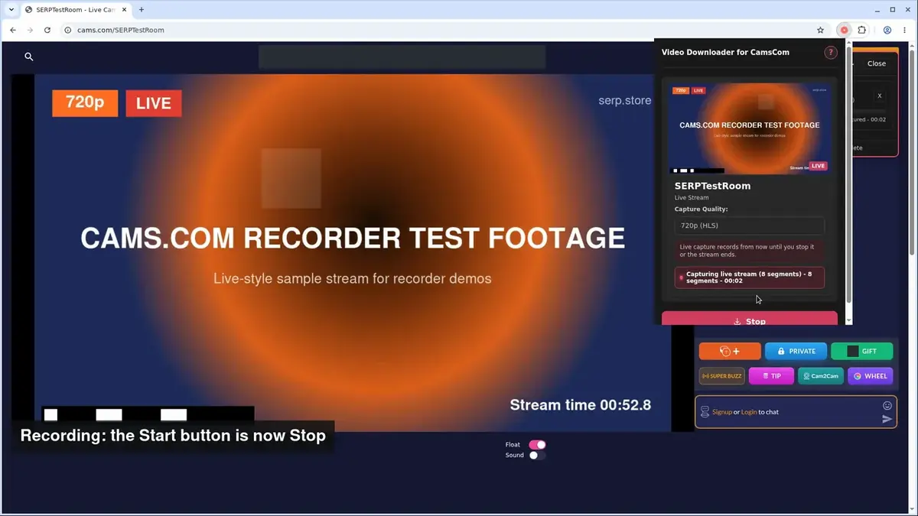
Task: Stop the live stream capture
Action: 750,319
